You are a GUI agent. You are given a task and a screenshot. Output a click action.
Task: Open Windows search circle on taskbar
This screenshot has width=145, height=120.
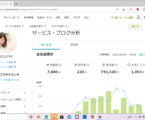click(x=31, y=117)
